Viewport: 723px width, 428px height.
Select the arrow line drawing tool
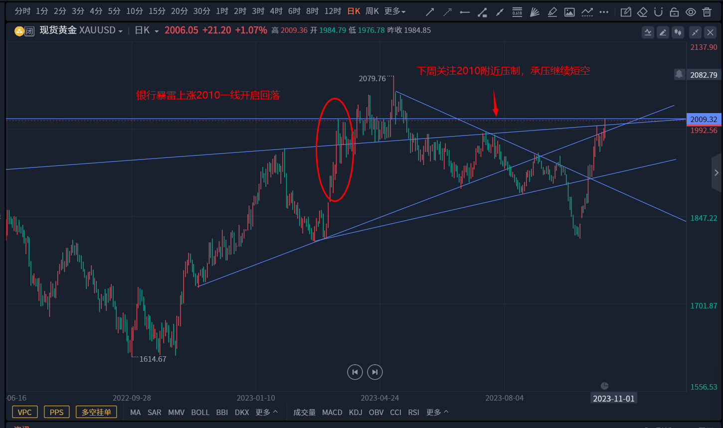(x=429, y=11)
